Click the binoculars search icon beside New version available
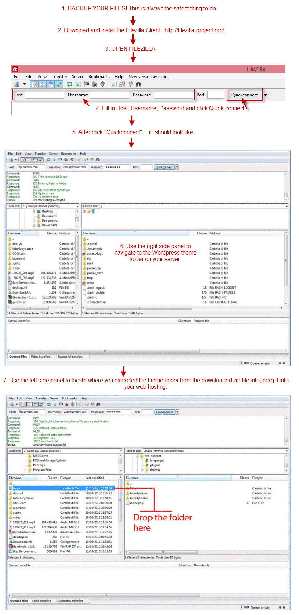 tap(139, 84)
